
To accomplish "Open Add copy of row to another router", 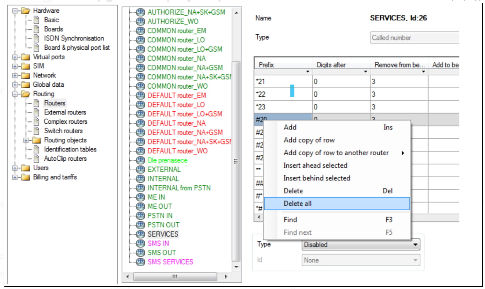I will click(337, 153).
